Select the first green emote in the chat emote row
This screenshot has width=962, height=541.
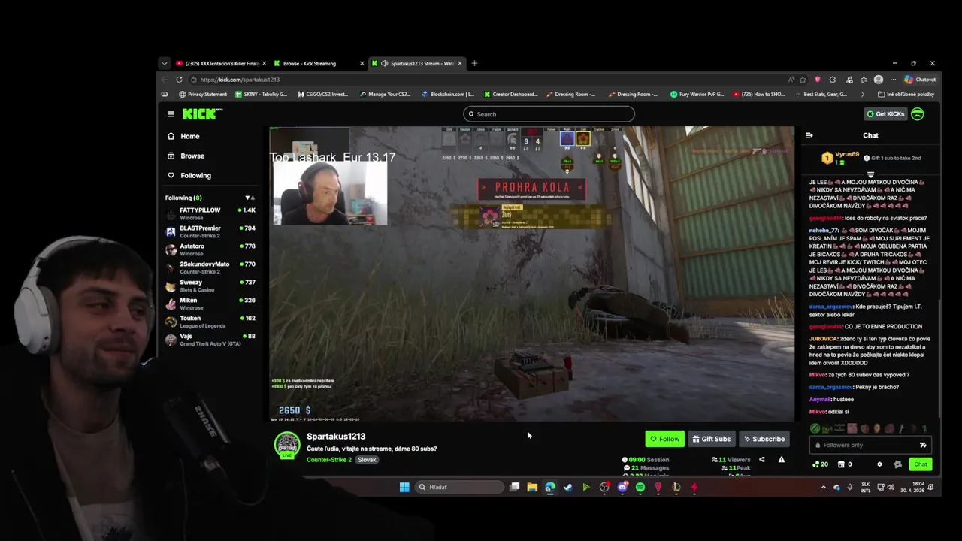click(x=815, y=428)
